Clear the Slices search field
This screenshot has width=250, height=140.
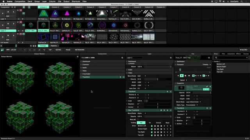(x=247, y=58)
